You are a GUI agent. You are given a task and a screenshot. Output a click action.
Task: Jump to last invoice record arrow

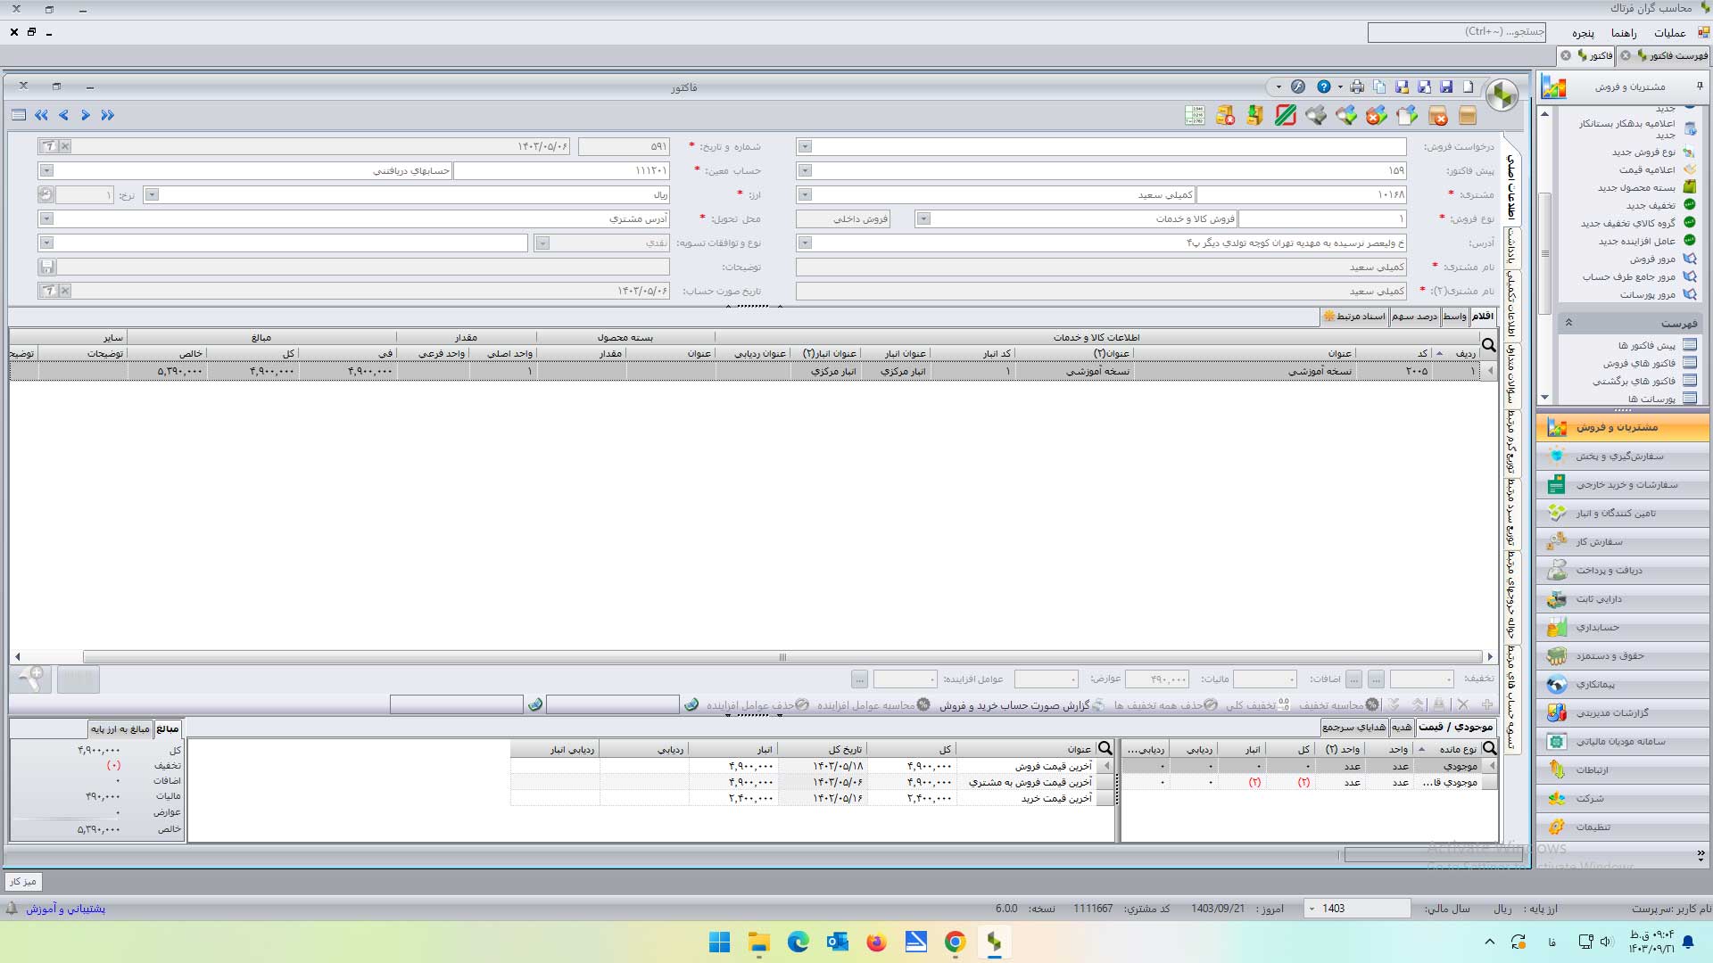(108, 115)
